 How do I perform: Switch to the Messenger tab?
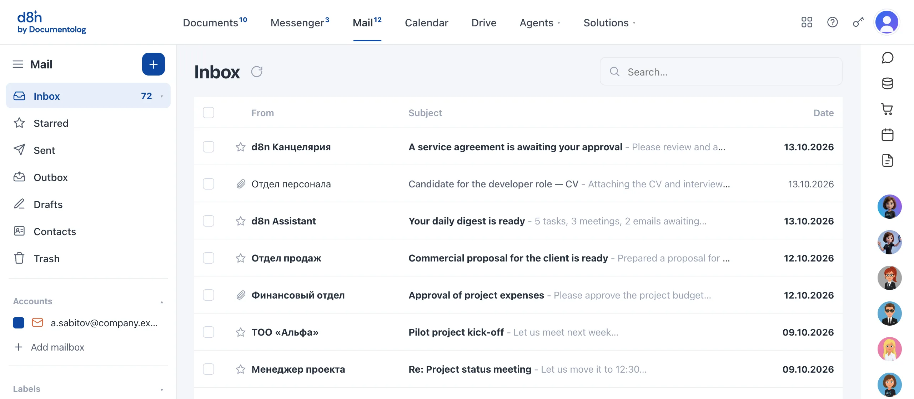pos(300,22)
